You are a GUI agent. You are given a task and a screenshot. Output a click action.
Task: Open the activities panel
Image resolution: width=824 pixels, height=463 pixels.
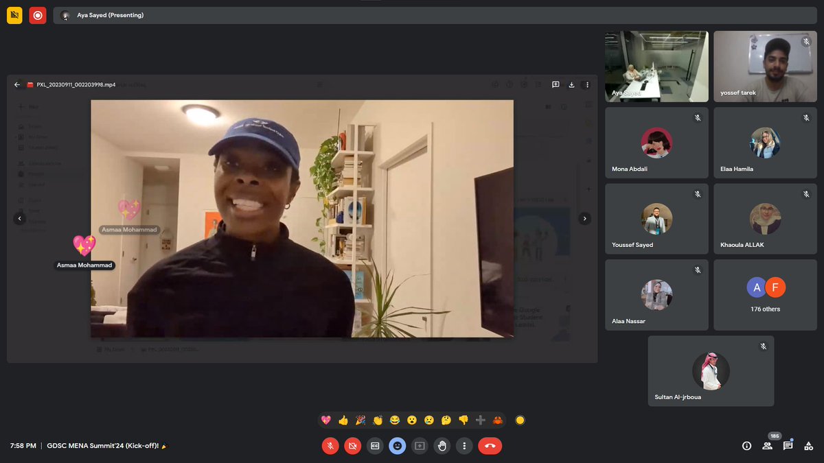808,446
